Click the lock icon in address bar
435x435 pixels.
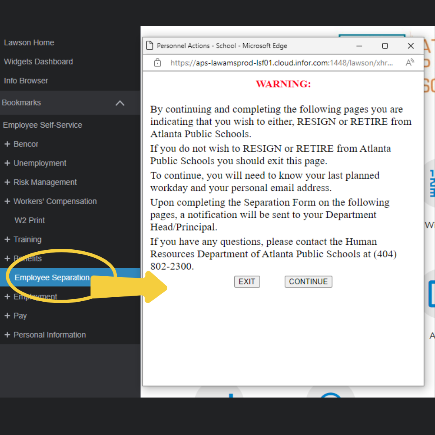(157, 63)
